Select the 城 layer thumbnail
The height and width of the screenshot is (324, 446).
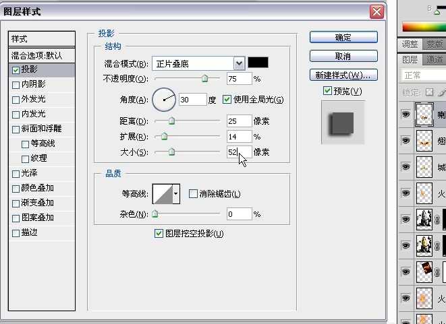pos(424,167)
